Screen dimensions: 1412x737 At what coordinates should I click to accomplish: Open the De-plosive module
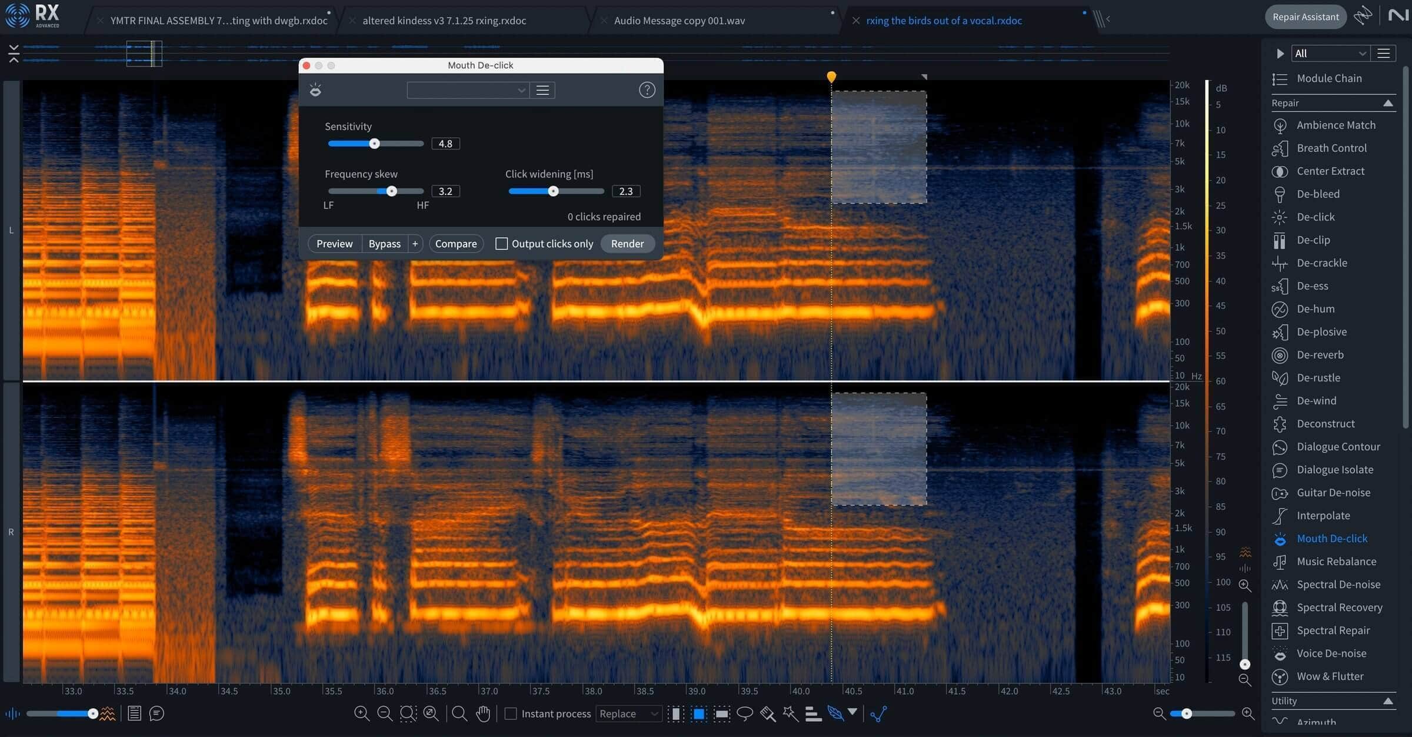coord(1310,331)
